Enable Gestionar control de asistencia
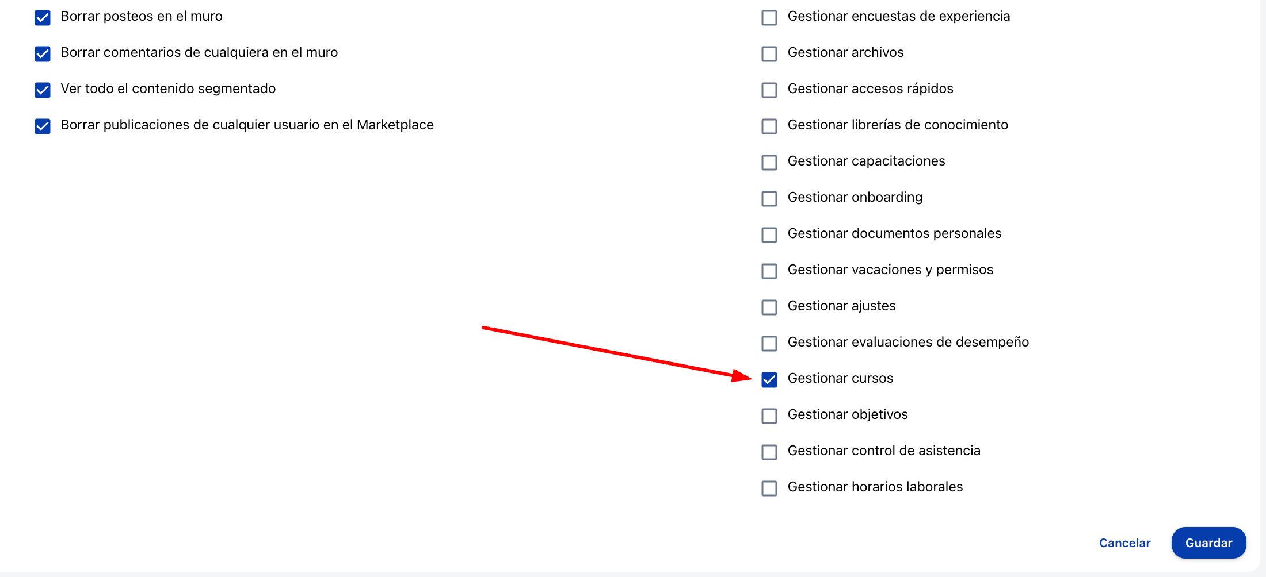The height and width of the screenshot is (577, 1266). pos(769,452)
